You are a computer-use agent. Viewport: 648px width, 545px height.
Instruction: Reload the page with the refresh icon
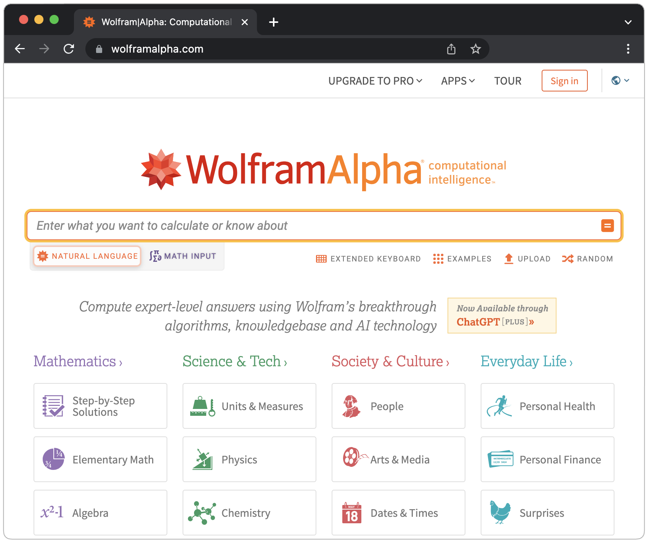point(69,49)
